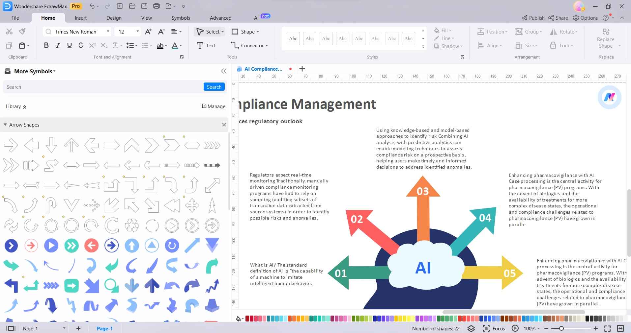Apply superscript formatting

click(x=93, y=46)
